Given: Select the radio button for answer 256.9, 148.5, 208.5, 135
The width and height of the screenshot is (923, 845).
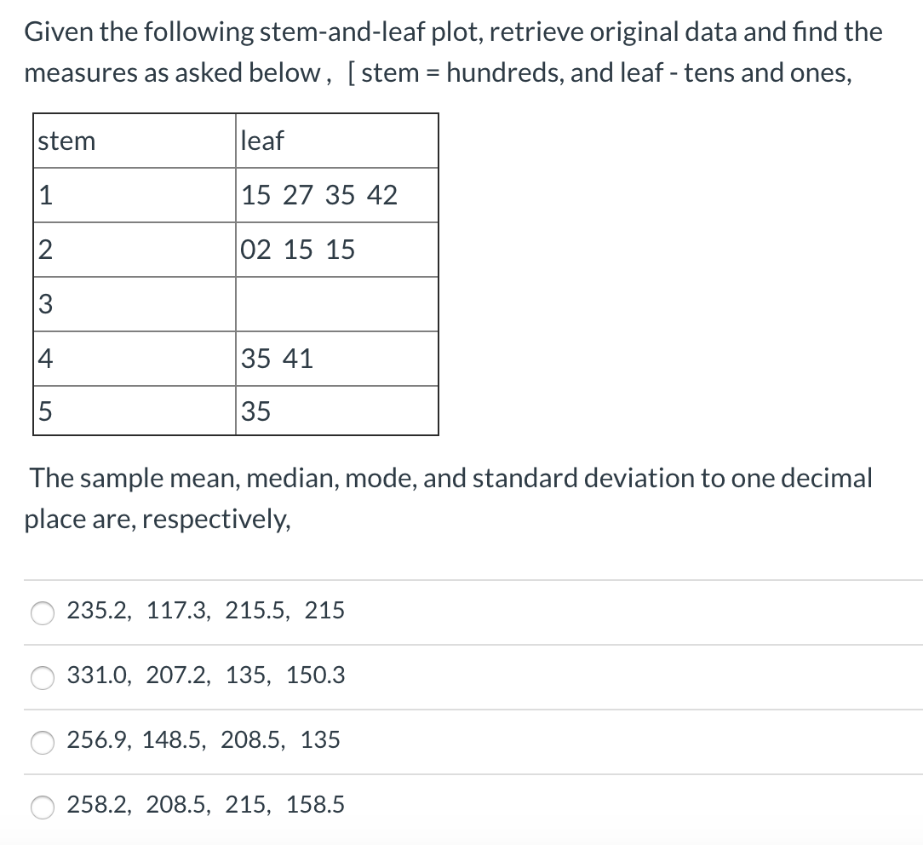Looking at the screenshot, I should point(42,742).
